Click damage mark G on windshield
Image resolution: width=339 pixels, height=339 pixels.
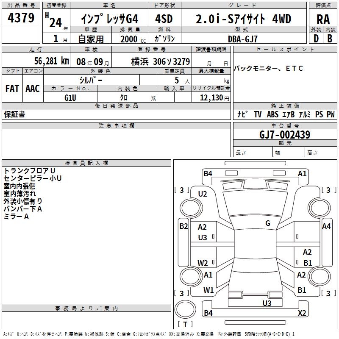pos(268,223)
